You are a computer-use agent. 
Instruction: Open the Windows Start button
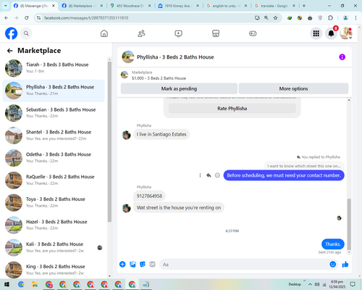click(x=7, y=284)
